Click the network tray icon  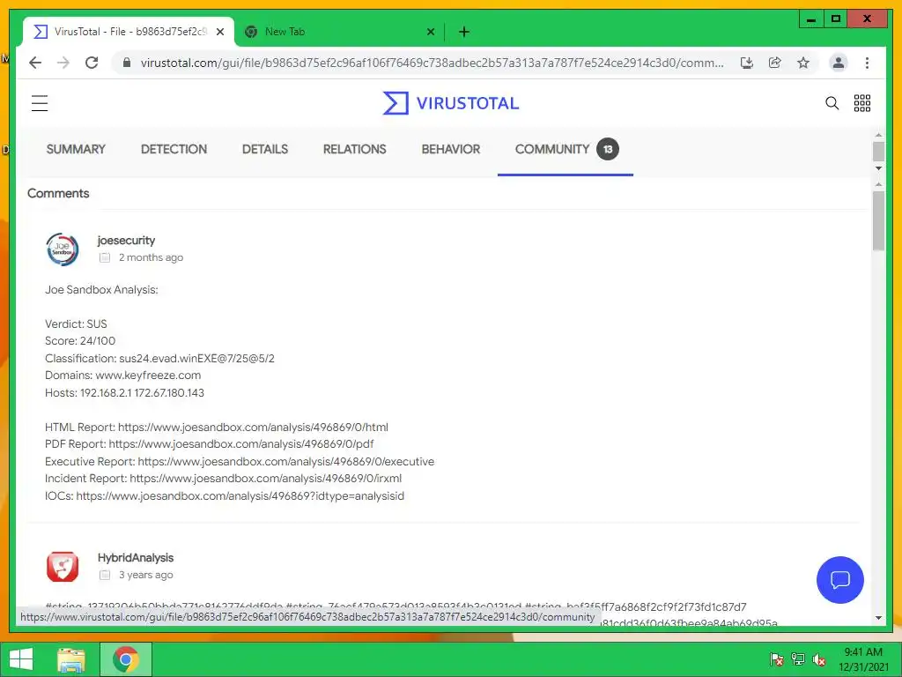coord(797,659)
